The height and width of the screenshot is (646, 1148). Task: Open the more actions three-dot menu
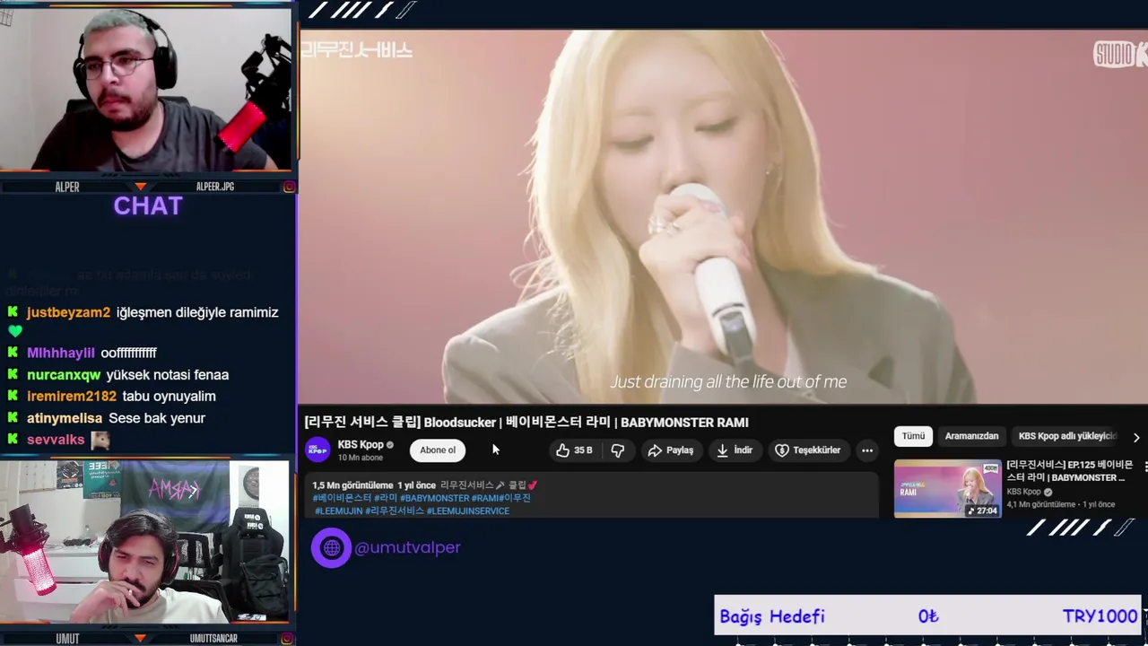[867, 450]
